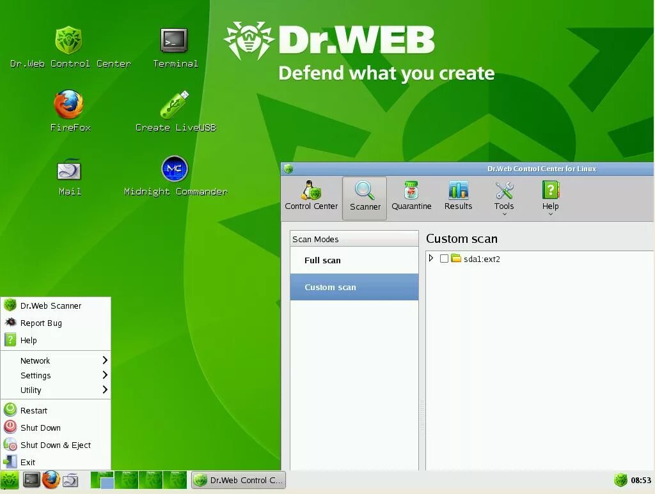This screenshot has height=494, width=655.
Task: Click Exit in the start menu
Action: pos(56,462)
